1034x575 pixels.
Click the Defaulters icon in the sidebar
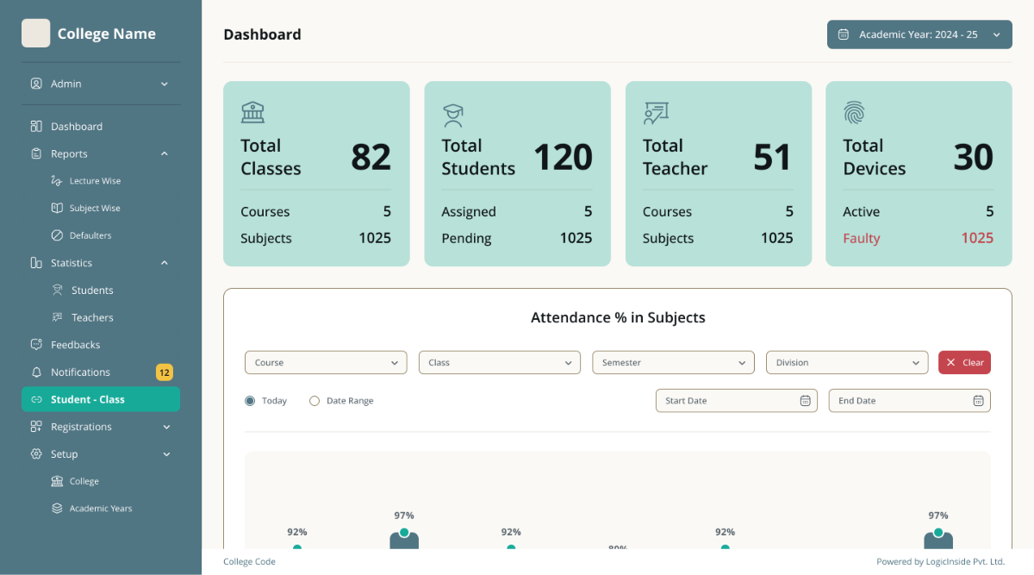pyautogui.click(x=57, y=235)
